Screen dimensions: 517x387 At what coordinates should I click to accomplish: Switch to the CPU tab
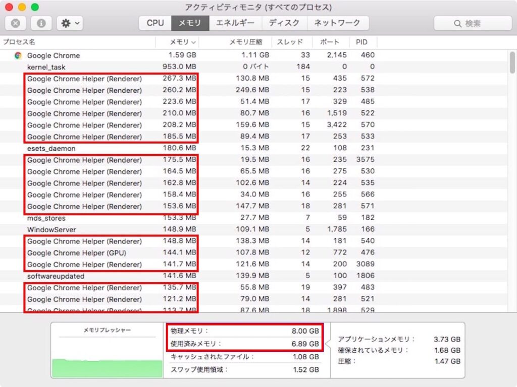click(x=156, y=23)
